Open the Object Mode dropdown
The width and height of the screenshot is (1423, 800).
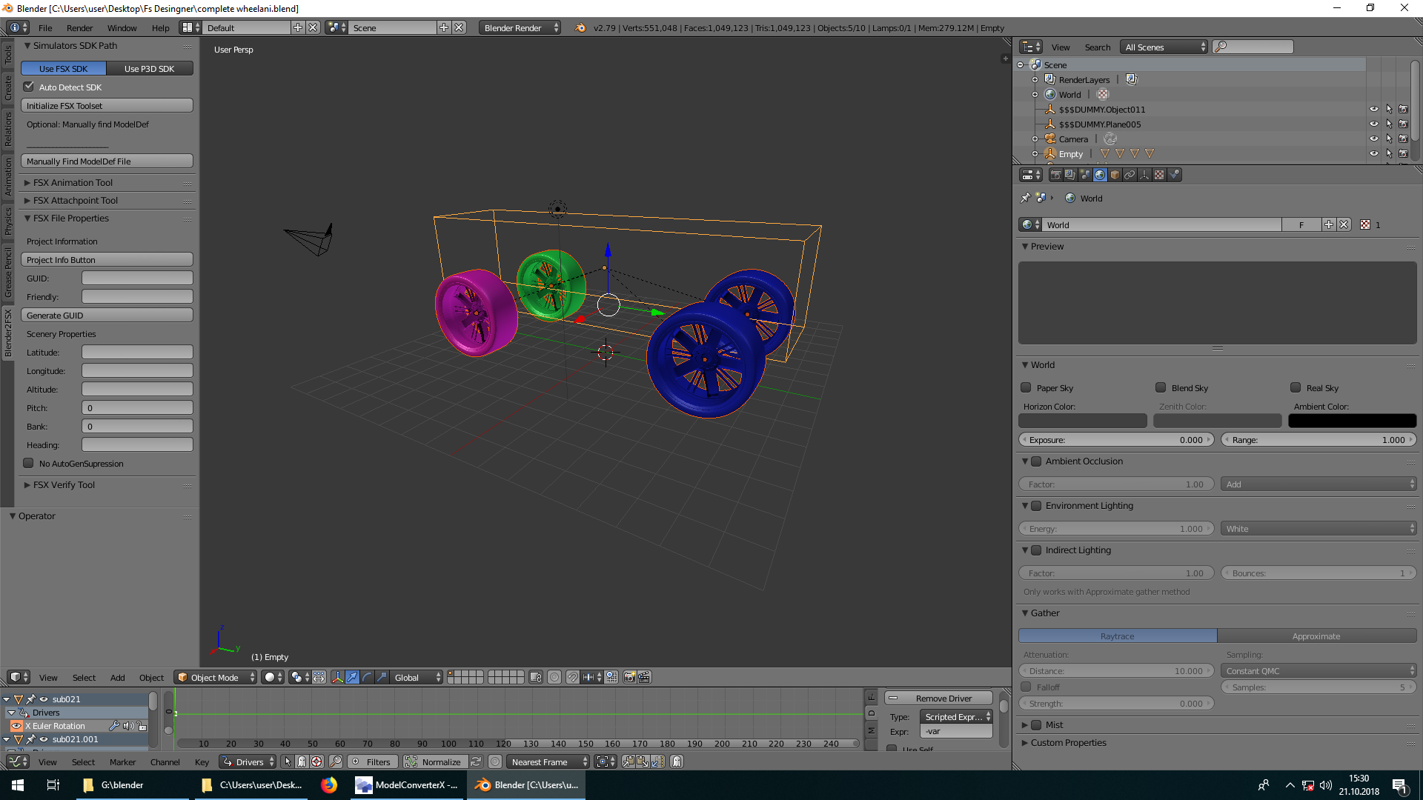[215, 676]
